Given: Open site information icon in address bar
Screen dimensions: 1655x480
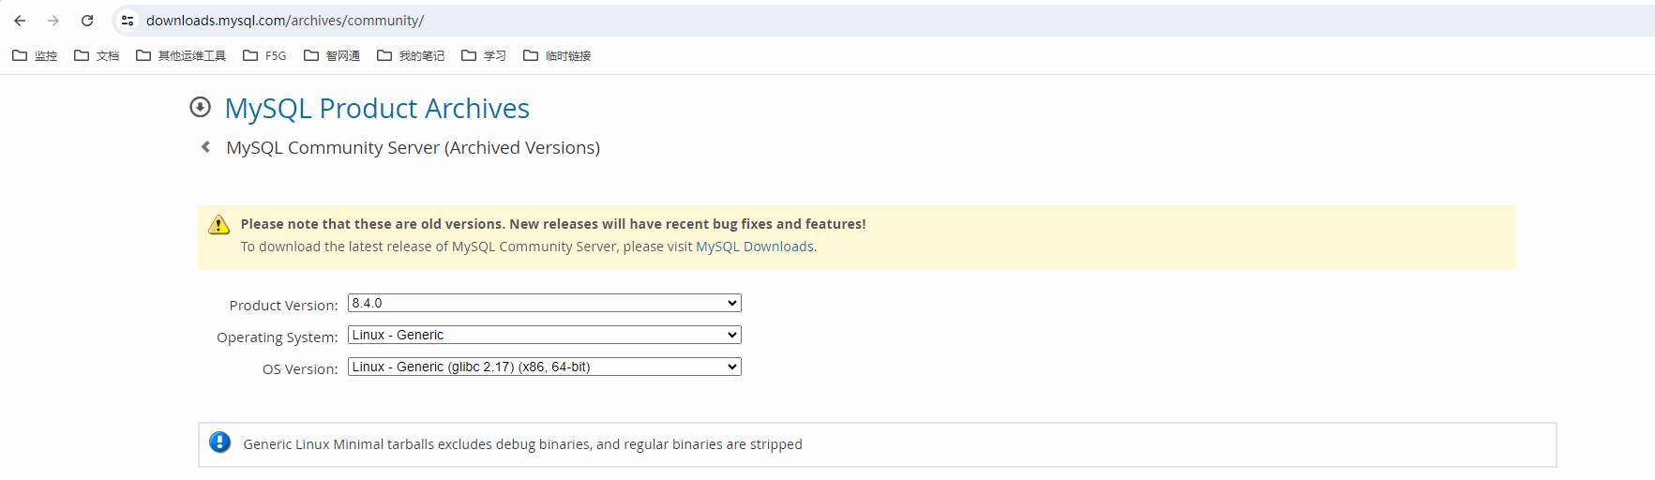Looking at the screenshot, I should coord(128,21).
